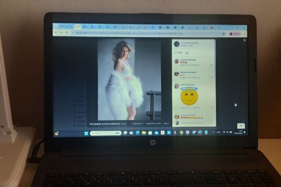Reply to the first comment
Screen dimensions: 281x187
196,65
